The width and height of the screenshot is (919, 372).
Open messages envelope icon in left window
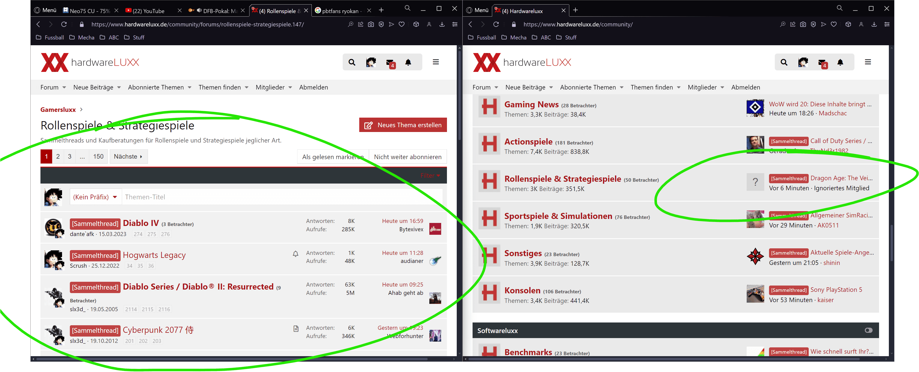(x=390, y=62)
